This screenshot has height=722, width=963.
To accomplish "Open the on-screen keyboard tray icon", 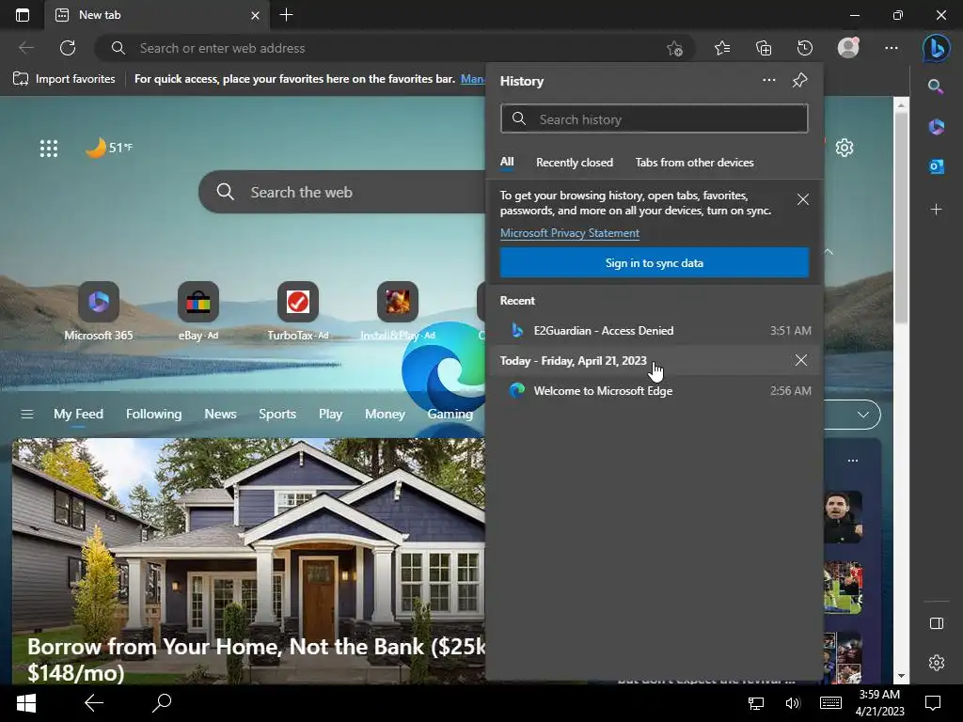I will click(x=830, y=703).
